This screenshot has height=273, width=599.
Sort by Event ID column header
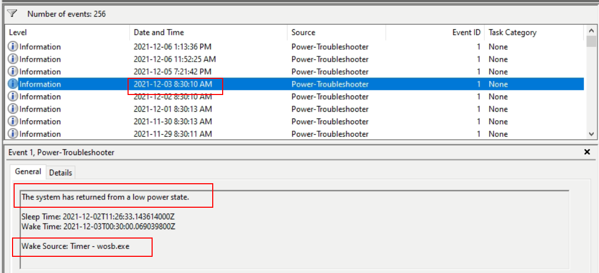coord(466,32)
